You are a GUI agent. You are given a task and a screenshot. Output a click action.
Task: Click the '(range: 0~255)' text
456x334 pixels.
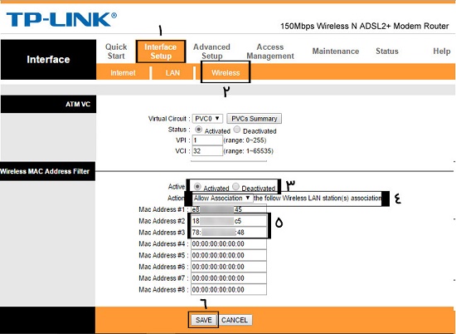[x=245, y=140]
